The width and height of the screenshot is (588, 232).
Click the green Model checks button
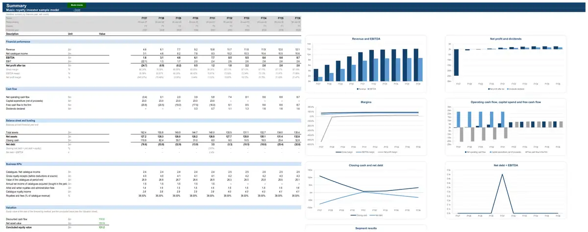point(77,4)
